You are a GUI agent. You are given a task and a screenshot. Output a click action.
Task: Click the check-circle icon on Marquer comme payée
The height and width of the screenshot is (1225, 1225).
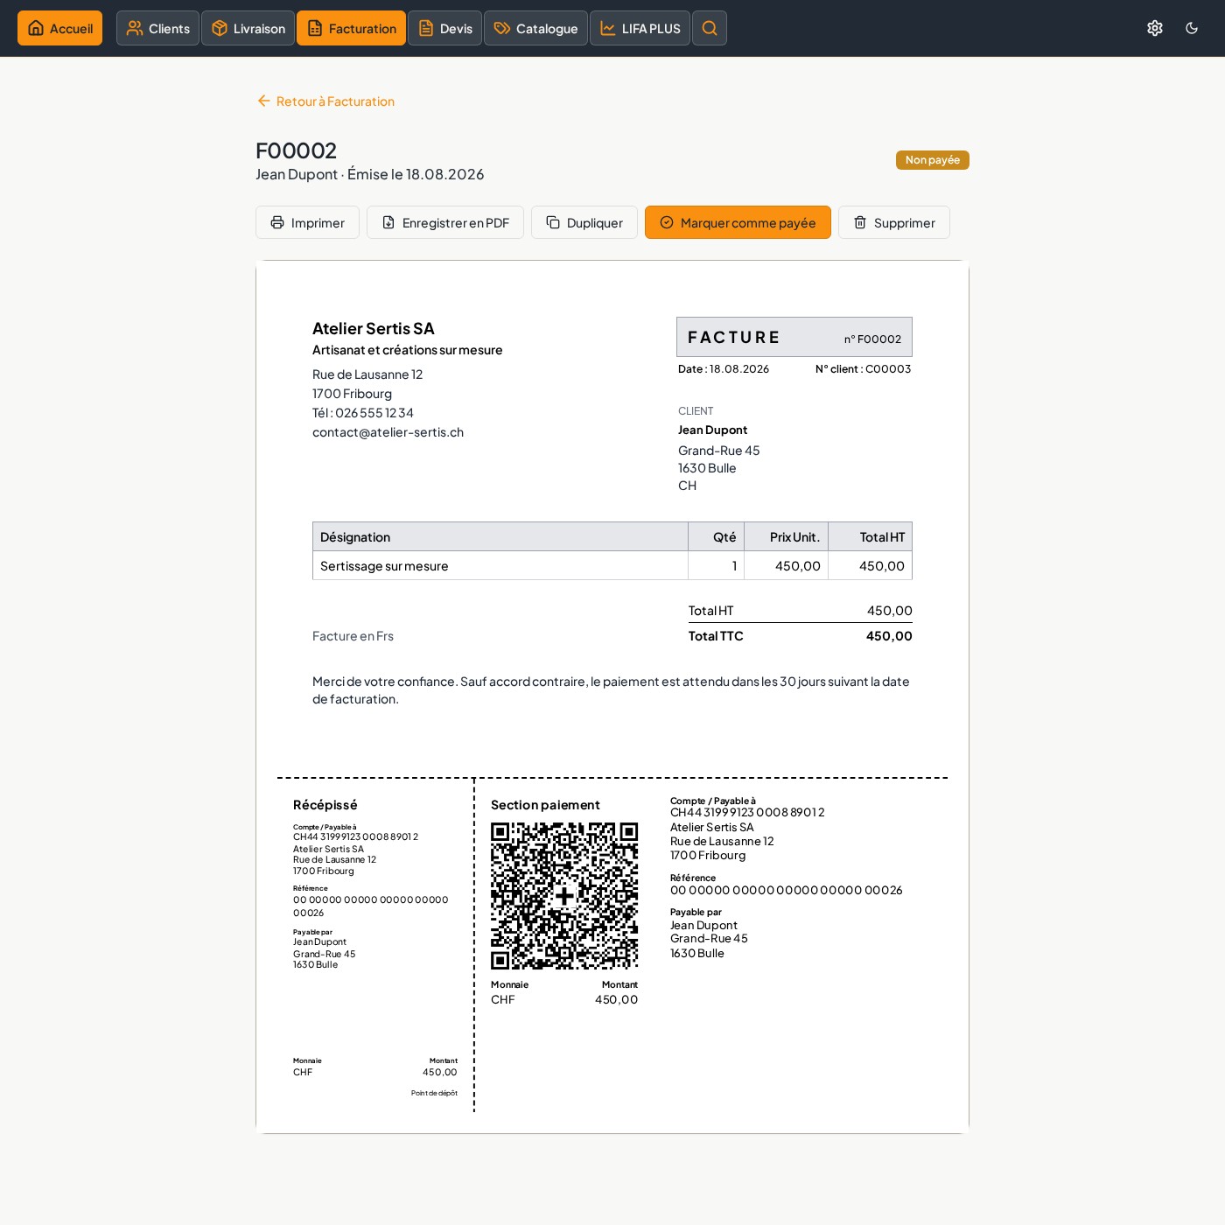tap(667, 222)
